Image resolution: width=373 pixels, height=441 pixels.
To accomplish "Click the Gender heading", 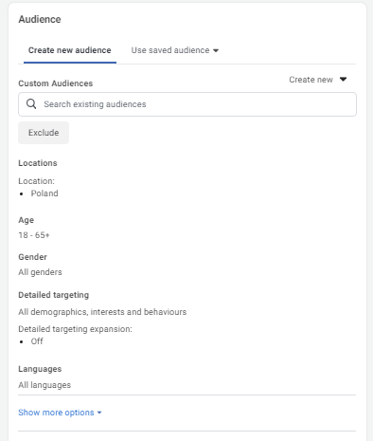I will click(x=33, y=257).
